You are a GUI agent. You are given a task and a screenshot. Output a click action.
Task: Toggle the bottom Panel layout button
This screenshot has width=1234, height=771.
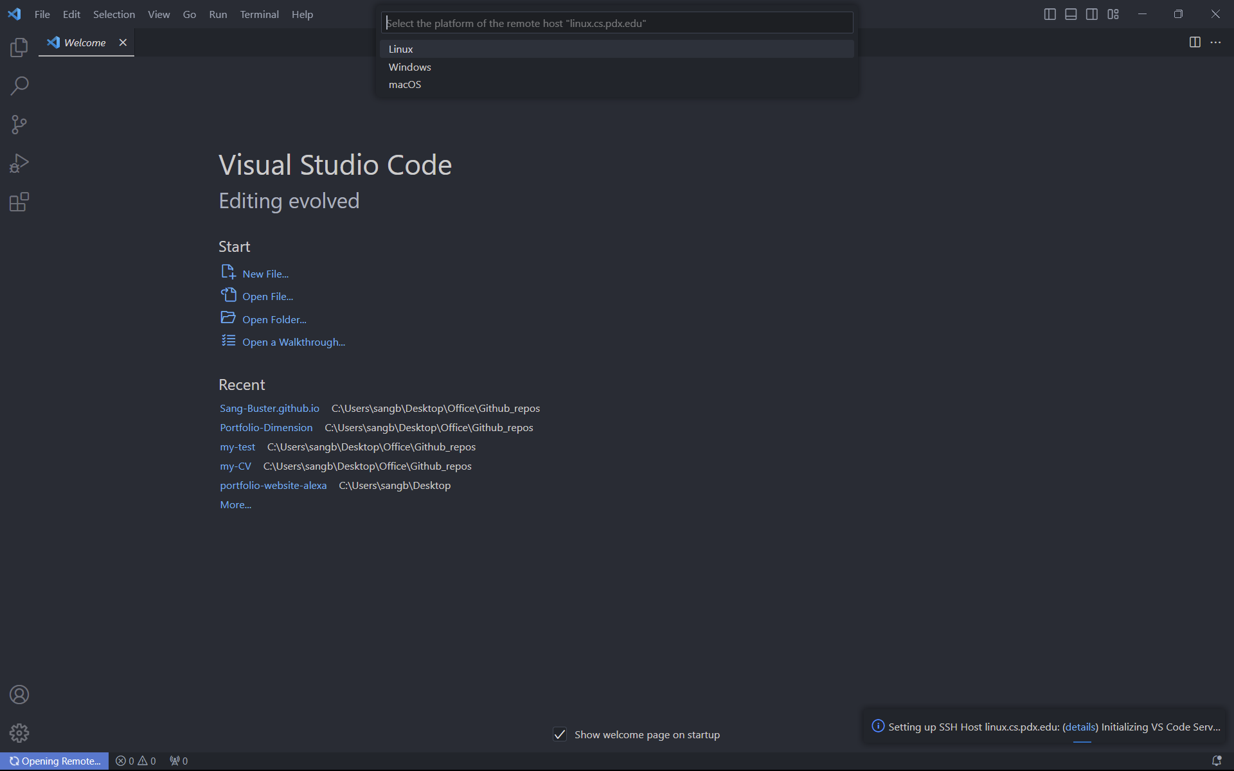pos(1071,14)
